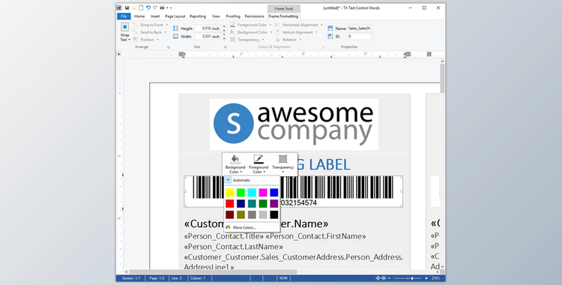
Task: Click the Height increase stepper arrow
Action: (x=224, y=26)
